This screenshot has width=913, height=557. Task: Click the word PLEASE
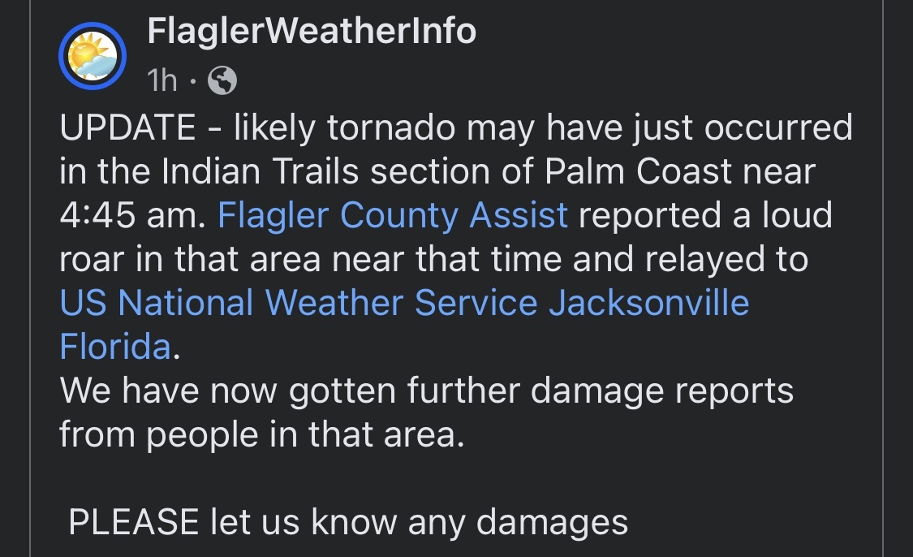click(133, 521)
